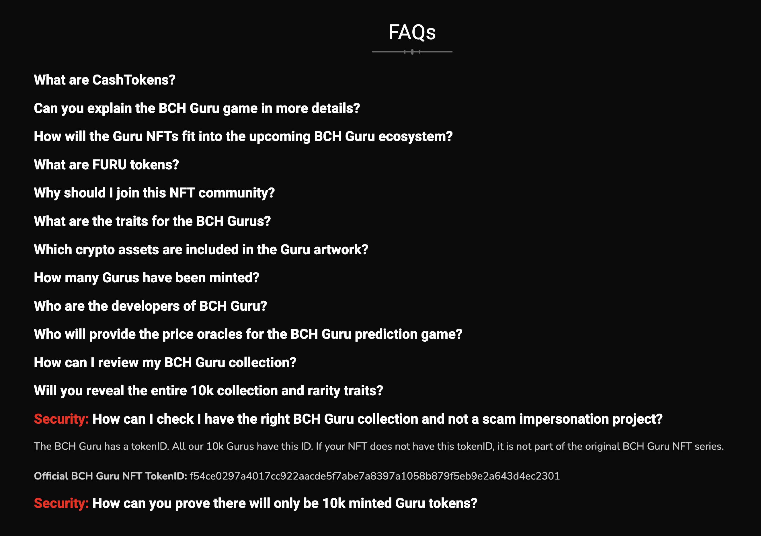Expand 'How many Gurus have been minted?'
Screen dimensions: 761x536
[x=146, y=278]
